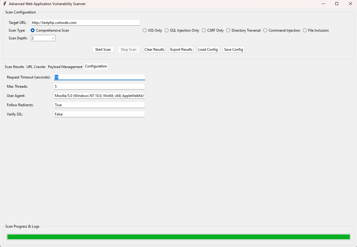Select the XSS Only scan type
357x247 pixels.
[145, 30]
